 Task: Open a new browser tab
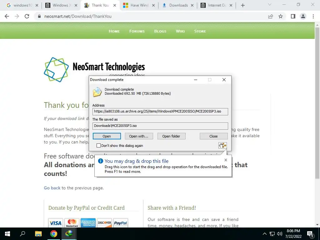click(242, 5)
